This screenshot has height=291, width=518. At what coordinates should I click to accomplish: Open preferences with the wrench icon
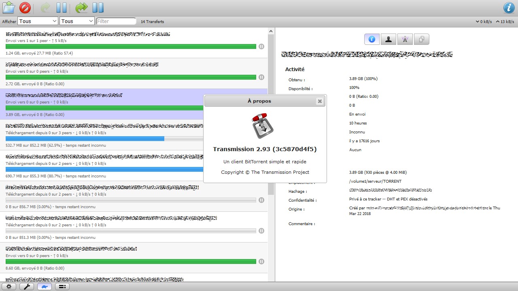pos(27,287)
